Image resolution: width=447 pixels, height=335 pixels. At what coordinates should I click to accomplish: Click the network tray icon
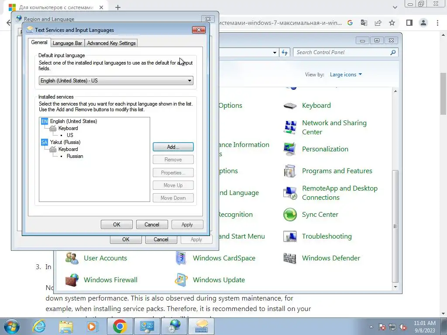392,327
